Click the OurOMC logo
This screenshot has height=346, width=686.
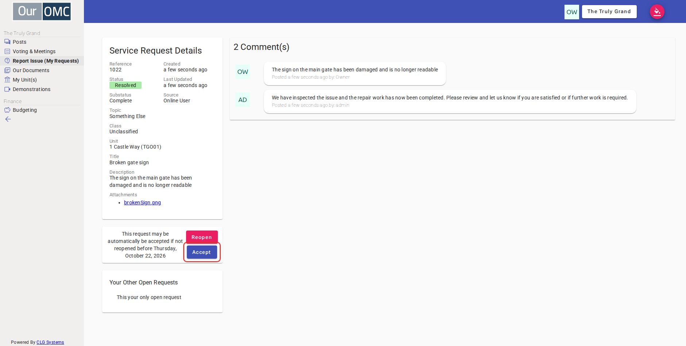click(42, 11)
